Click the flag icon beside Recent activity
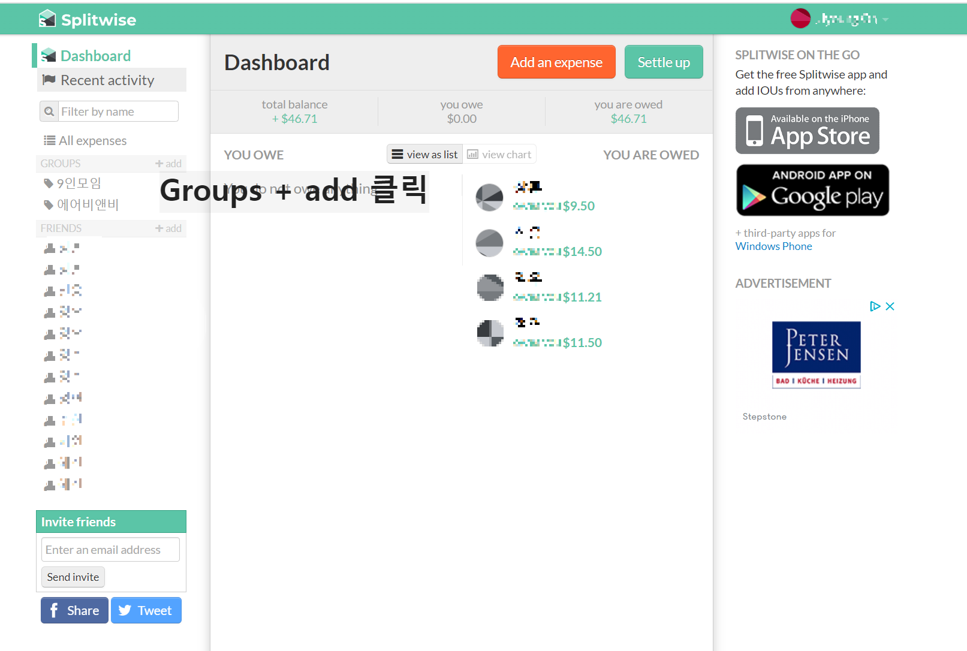This screenshot has width=967, height=651. 49,80
